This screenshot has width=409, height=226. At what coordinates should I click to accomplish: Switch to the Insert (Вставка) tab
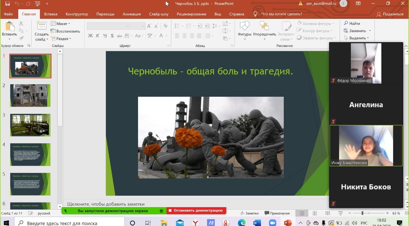(x=51, y=14)
